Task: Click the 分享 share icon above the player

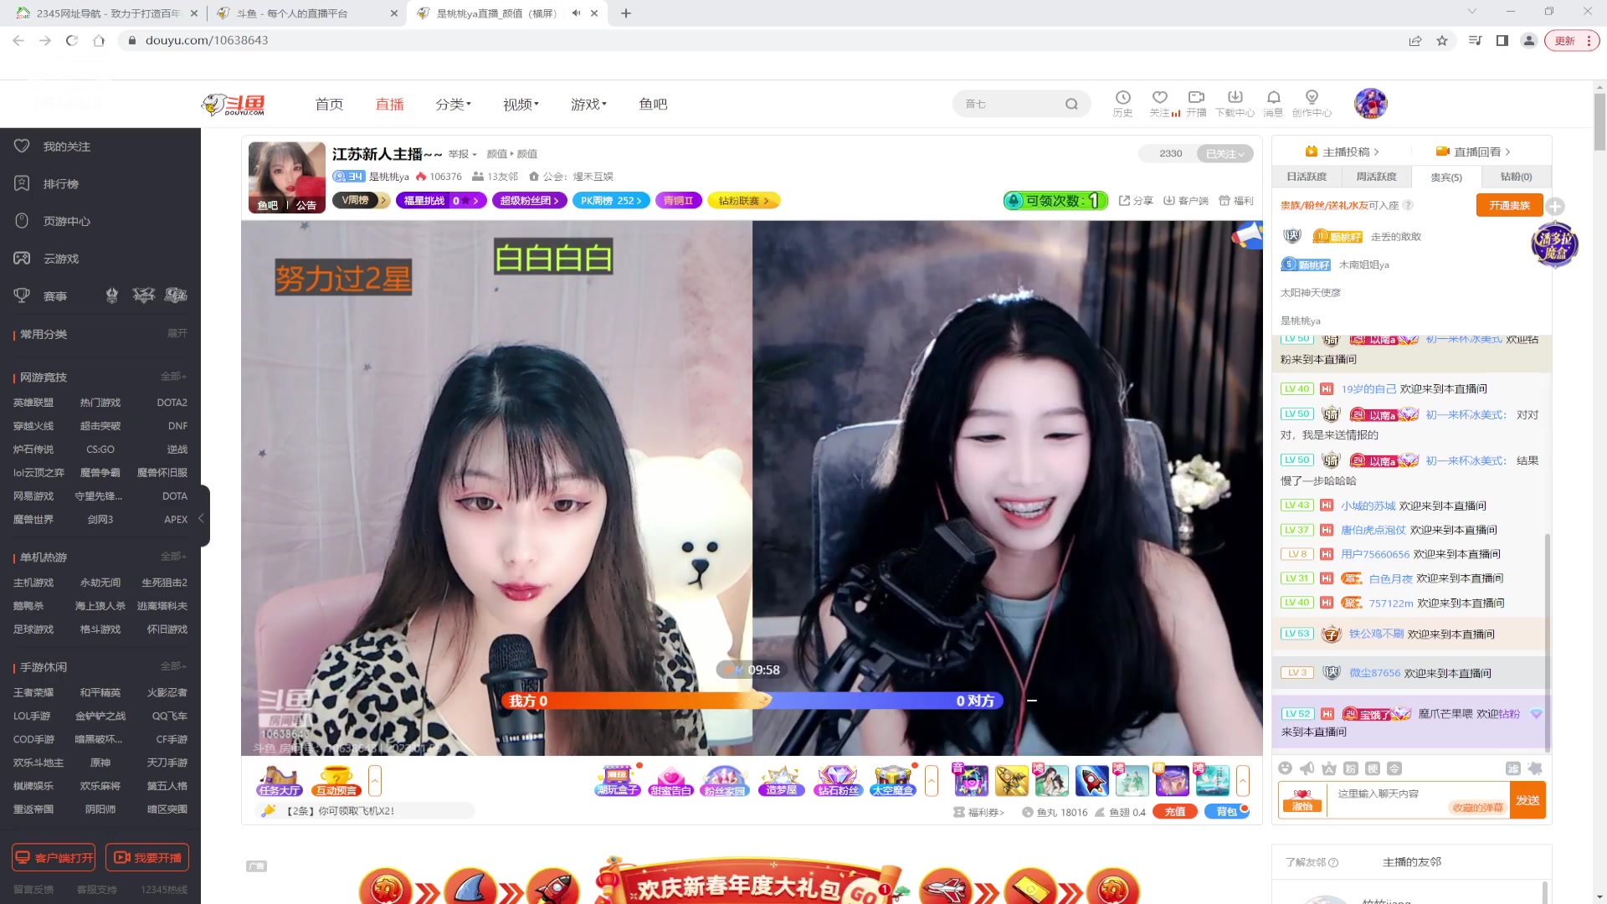Action: [x=1135, y=200]
